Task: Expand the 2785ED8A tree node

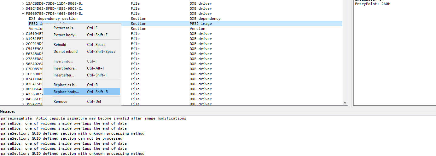Action: coord(23,59)
